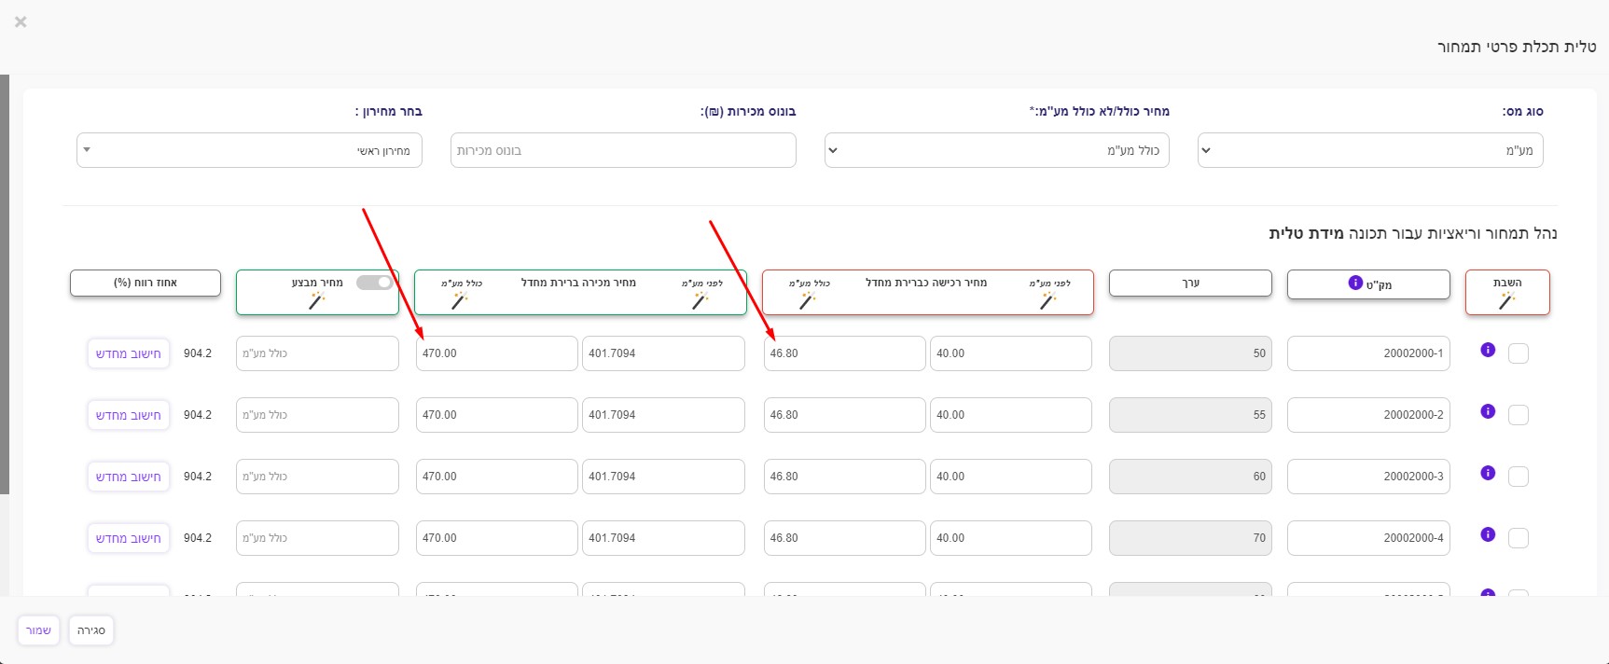Check the השבתה checkbox for 20002000-1

tap(1519, 353)
